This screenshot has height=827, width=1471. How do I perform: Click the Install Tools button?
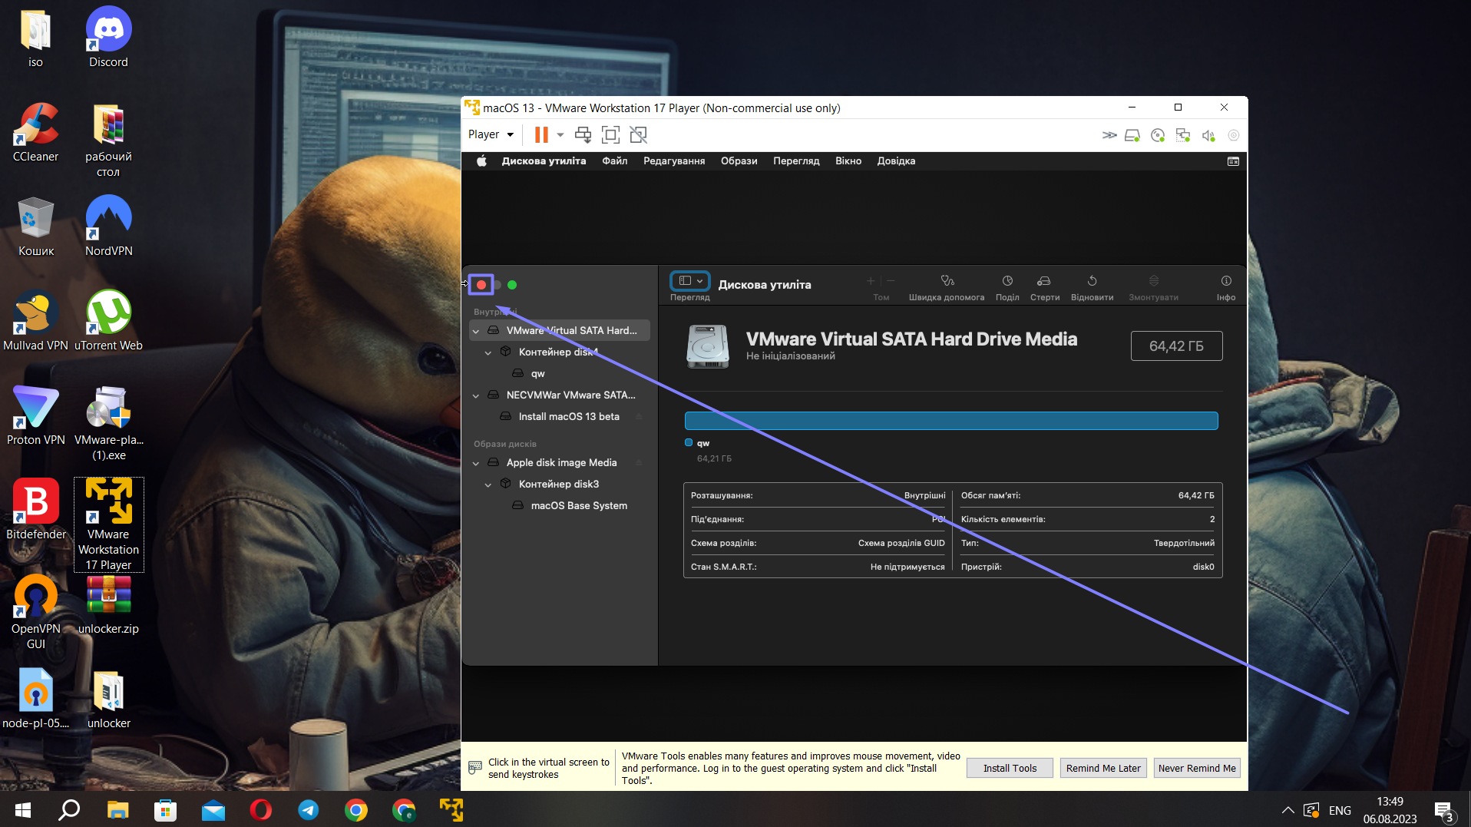(x=1010, y=768)
